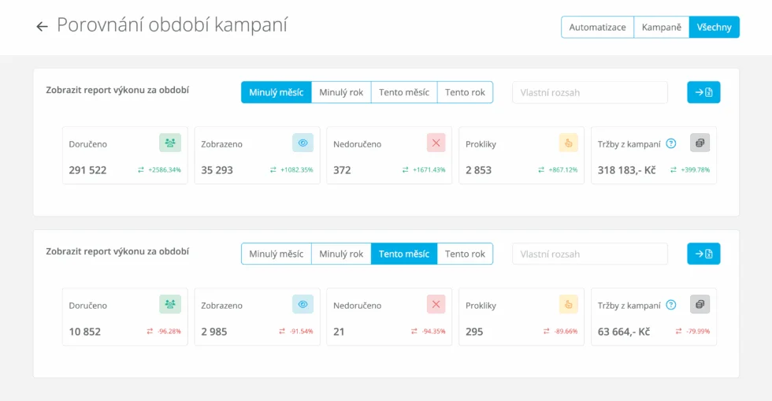Click the clicks value 2 853
The width and height of the screenshot is (772, 401).
[479, 170]
